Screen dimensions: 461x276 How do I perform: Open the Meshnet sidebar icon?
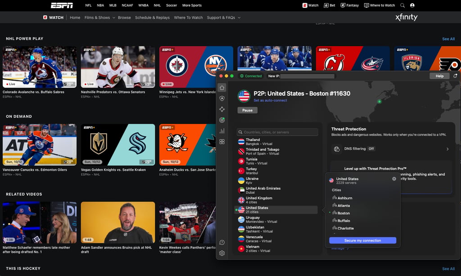[x=222, y=109]
